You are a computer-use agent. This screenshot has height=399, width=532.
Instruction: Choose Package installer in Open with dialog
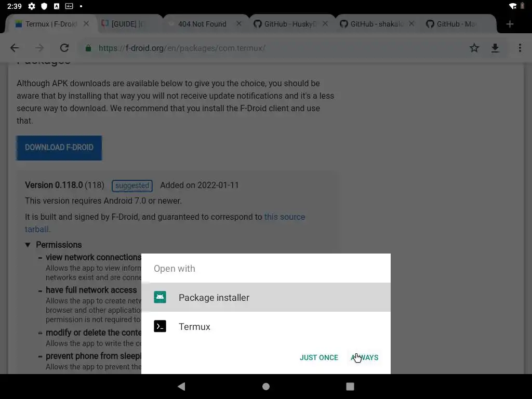click(x=265, y=297)
